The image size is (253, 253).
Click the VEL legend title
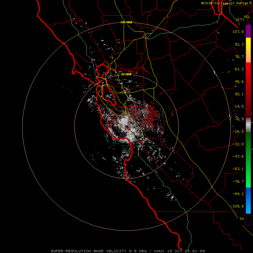click(247, 17)
